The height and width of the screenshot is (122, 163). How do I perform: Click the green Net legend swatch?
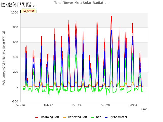point(92,117)
